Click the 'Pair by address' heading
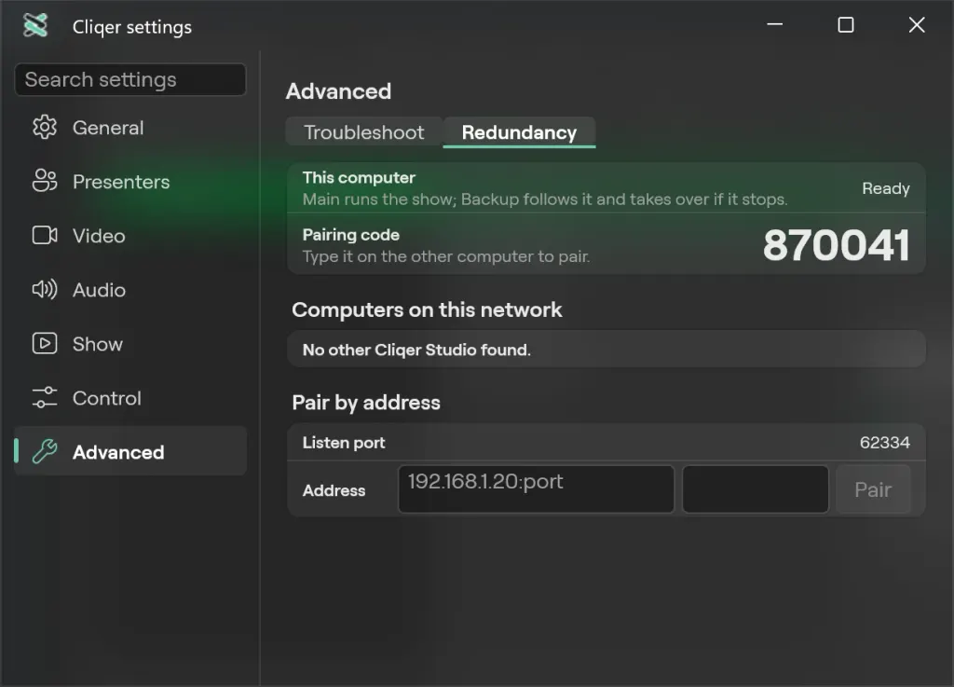The width and height of the screenshot is (954, 687). (366, 403)
